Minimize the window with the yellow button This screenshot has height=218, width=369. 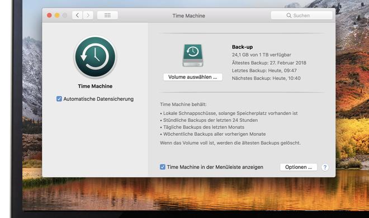(x=57, y=16)
